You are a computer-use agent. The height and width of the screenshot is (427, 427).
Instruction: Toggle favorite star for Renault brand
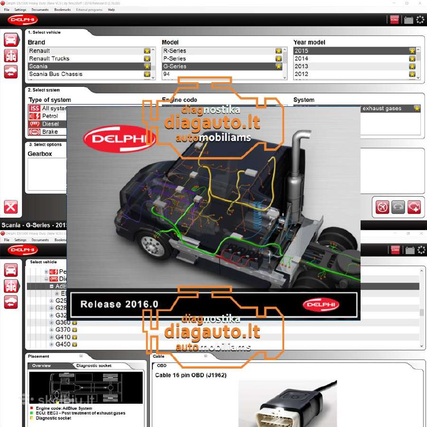pos(147,51)
